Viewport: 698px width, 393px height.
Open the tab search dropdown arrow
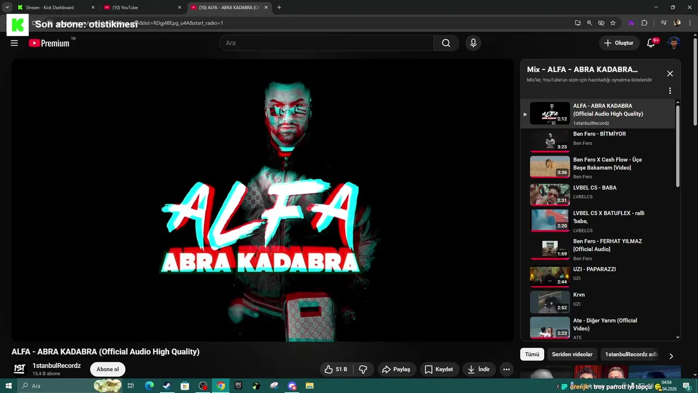point(7,8)
